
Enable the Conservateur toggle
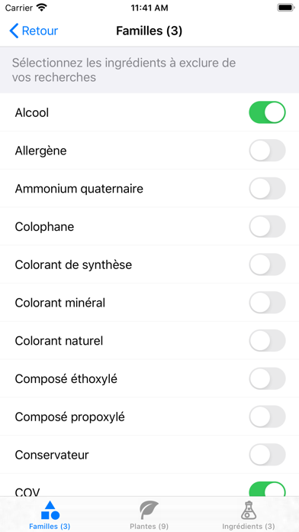[268, 454]
